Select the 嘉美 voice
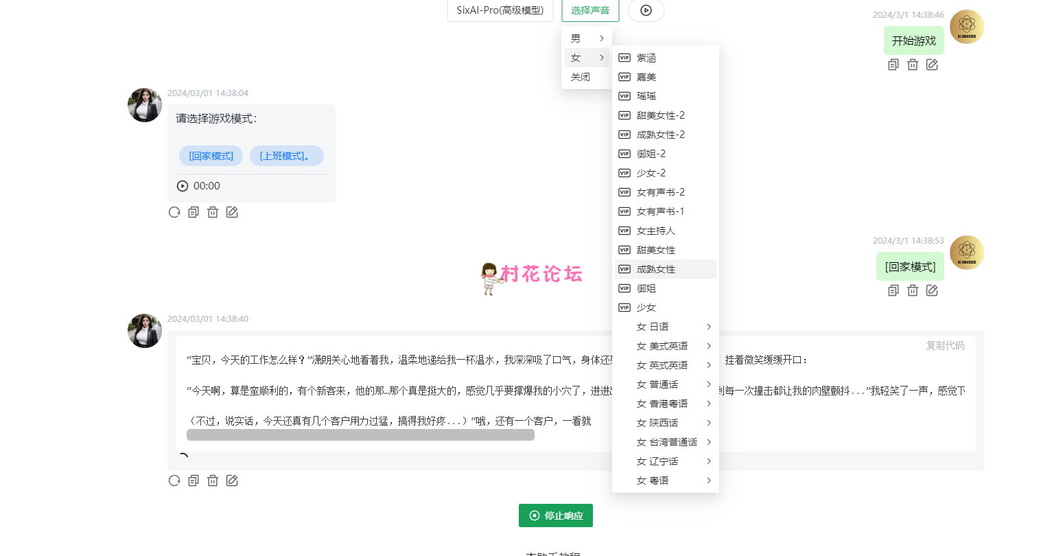1063x556 pixels. coord(666,77)
